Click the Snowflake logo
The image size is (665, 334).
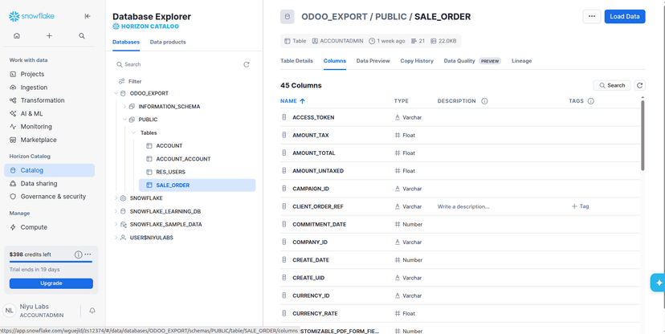32,16
